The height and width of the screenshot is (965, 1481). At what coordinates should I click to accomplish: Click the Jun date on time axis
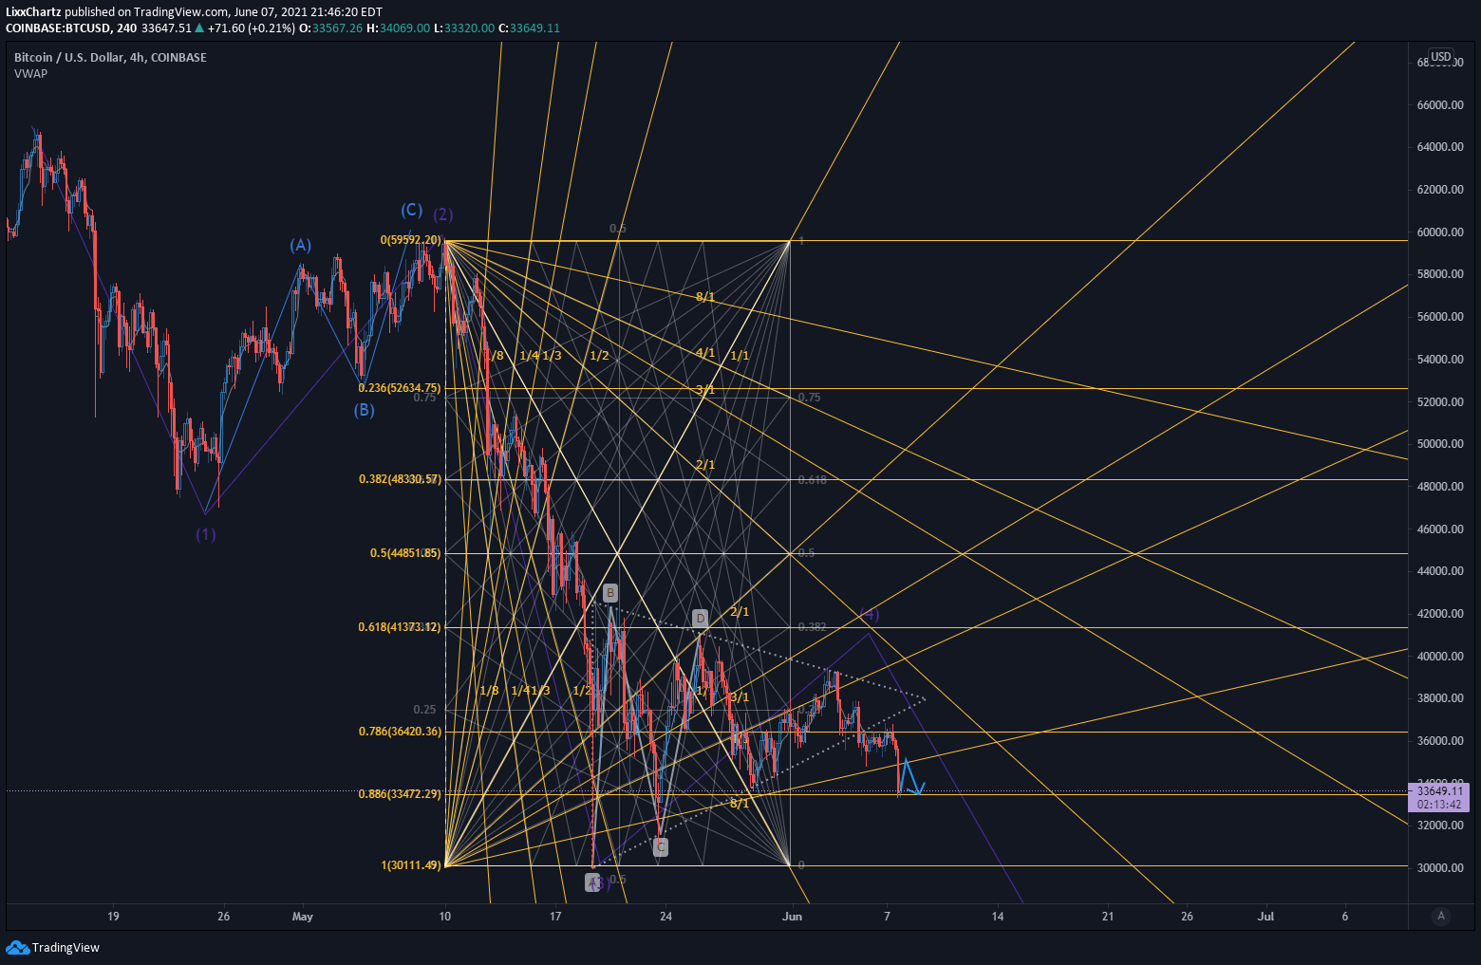click(x=792, y=916)
